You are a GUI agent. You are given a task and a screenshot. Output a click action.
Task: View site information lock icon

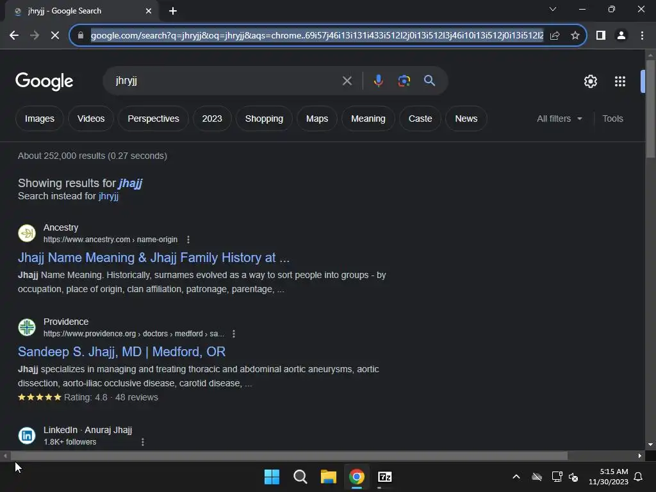click(x=81, y=36)
